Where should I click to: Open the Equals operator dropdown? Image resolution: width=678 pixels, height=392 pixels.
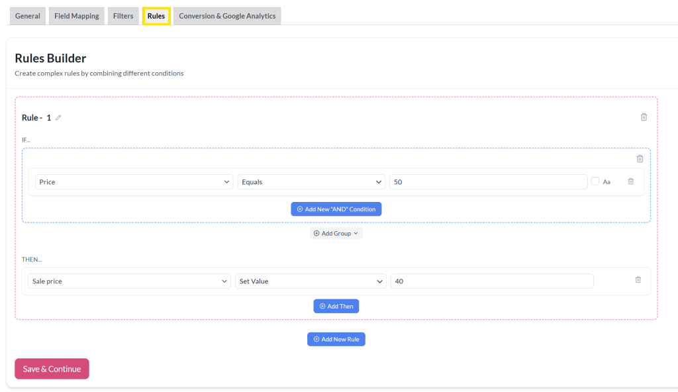[311, 181]
